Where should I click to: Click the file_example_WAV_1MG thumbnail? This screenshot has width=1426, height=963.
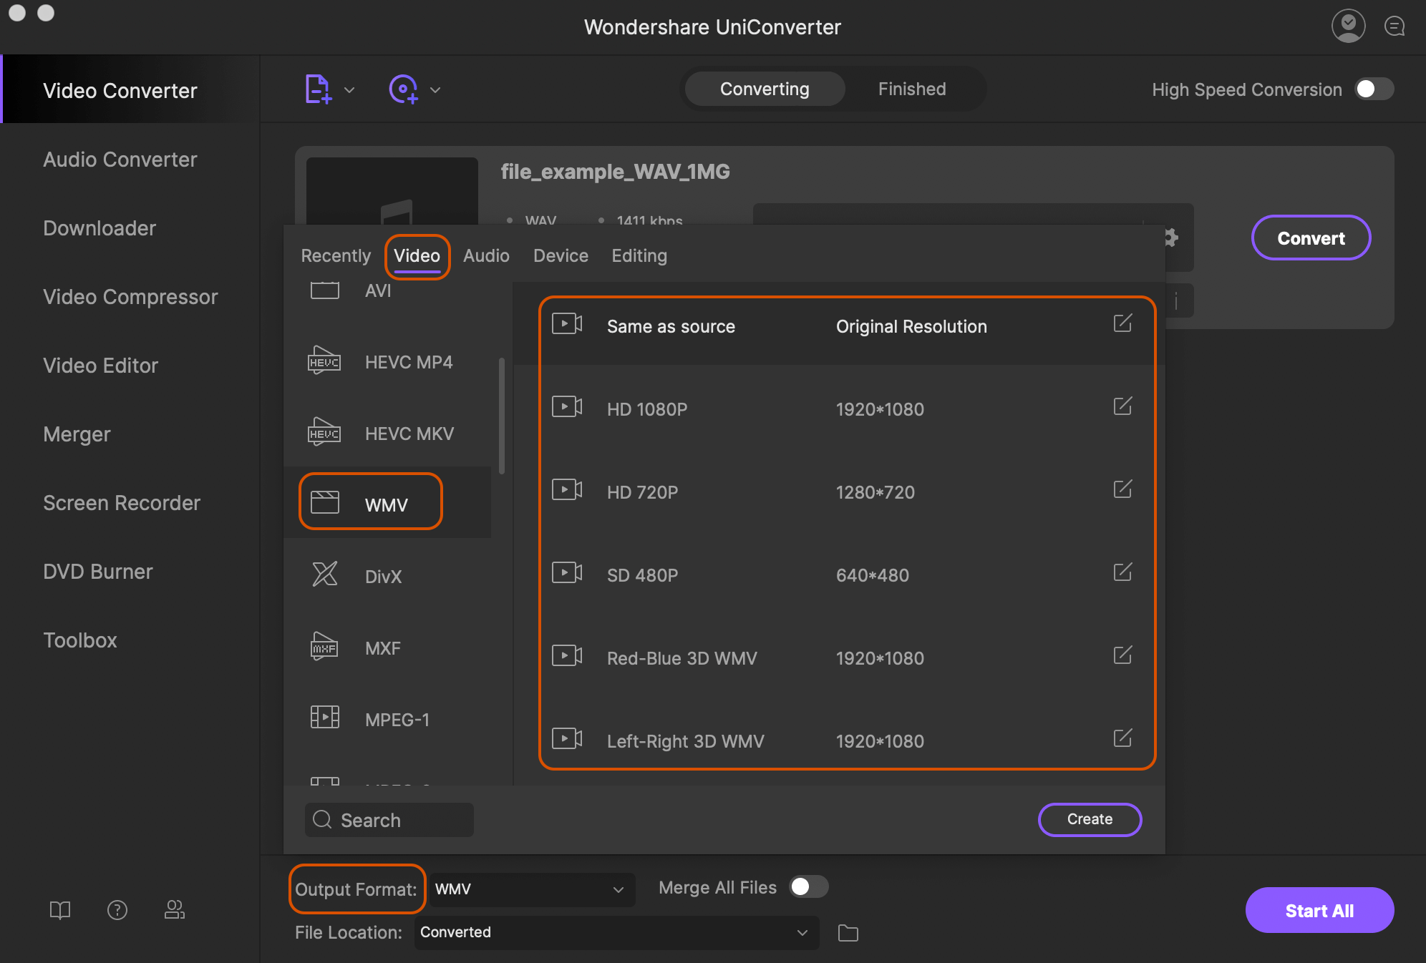pos(392,191)
